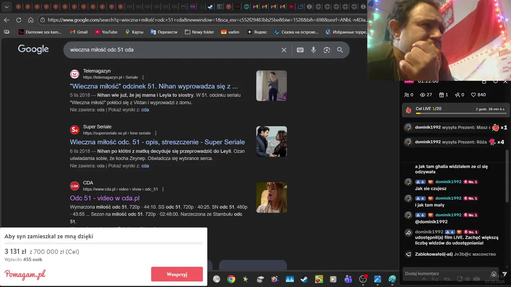The image size is (511, 287).
Task: Open OBS Studio from the taskbar
Action: tap(363, 279)
